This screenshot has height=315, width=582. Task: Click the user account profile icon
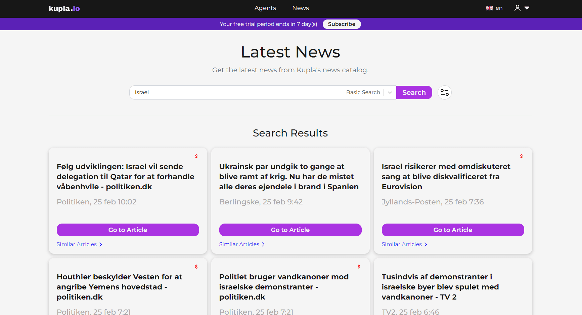click(518, 8)
